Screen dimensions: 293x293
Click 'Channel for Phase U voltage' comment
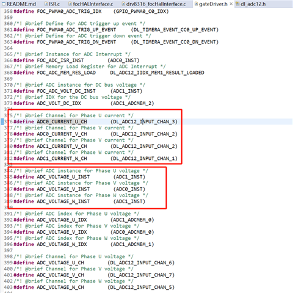[x=74, y=256]
